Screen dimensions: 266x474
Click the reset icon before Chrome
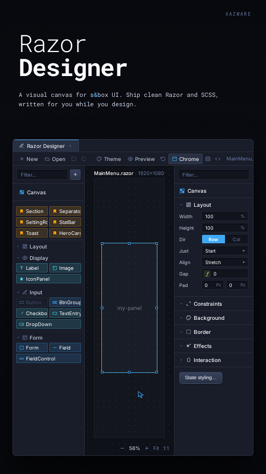click(163, 159)
